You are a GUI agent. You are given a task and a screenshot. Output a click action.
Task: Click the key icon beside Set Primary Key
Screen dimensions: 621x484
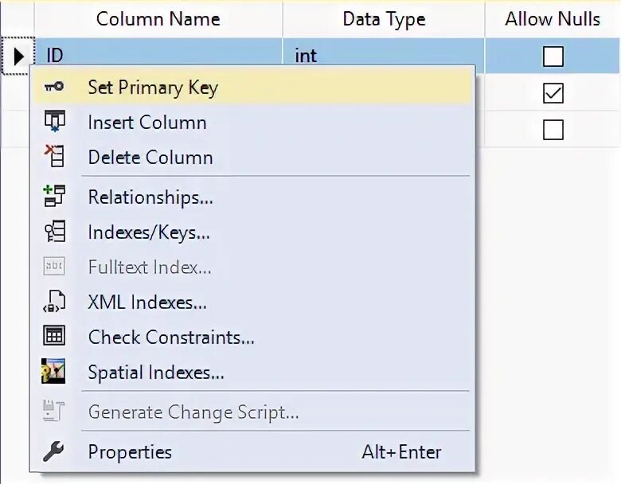click(53, 87)
